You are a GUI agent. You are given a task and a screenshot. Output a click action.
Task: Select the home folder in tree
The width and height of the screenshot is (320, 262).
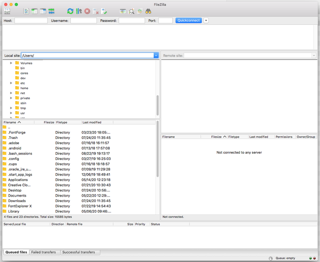point(21,88)
